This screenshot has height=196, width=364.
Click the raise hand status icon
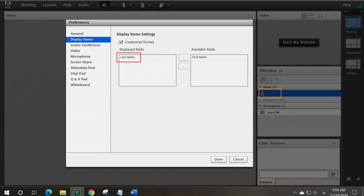click(x=160, y=5)
